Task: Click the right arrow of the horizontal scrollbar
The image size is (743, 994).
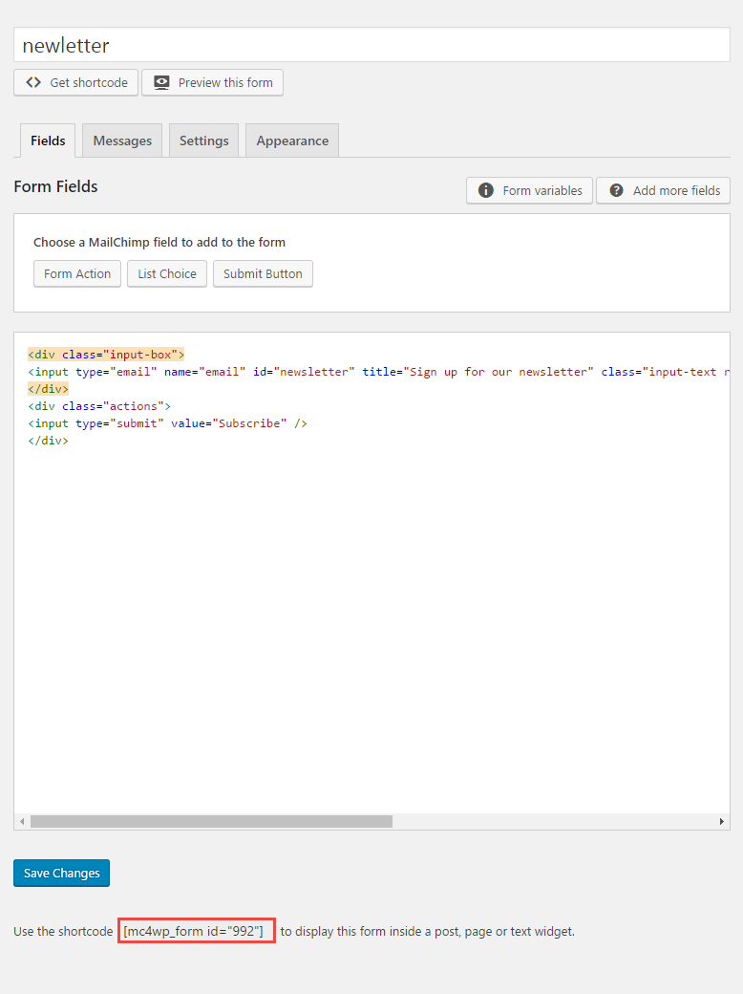Action: [x=721, y=822]
